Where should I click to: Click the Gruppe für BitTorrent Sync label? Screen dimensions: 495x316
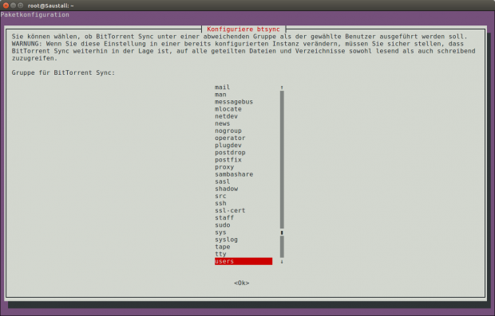point(63,72)
